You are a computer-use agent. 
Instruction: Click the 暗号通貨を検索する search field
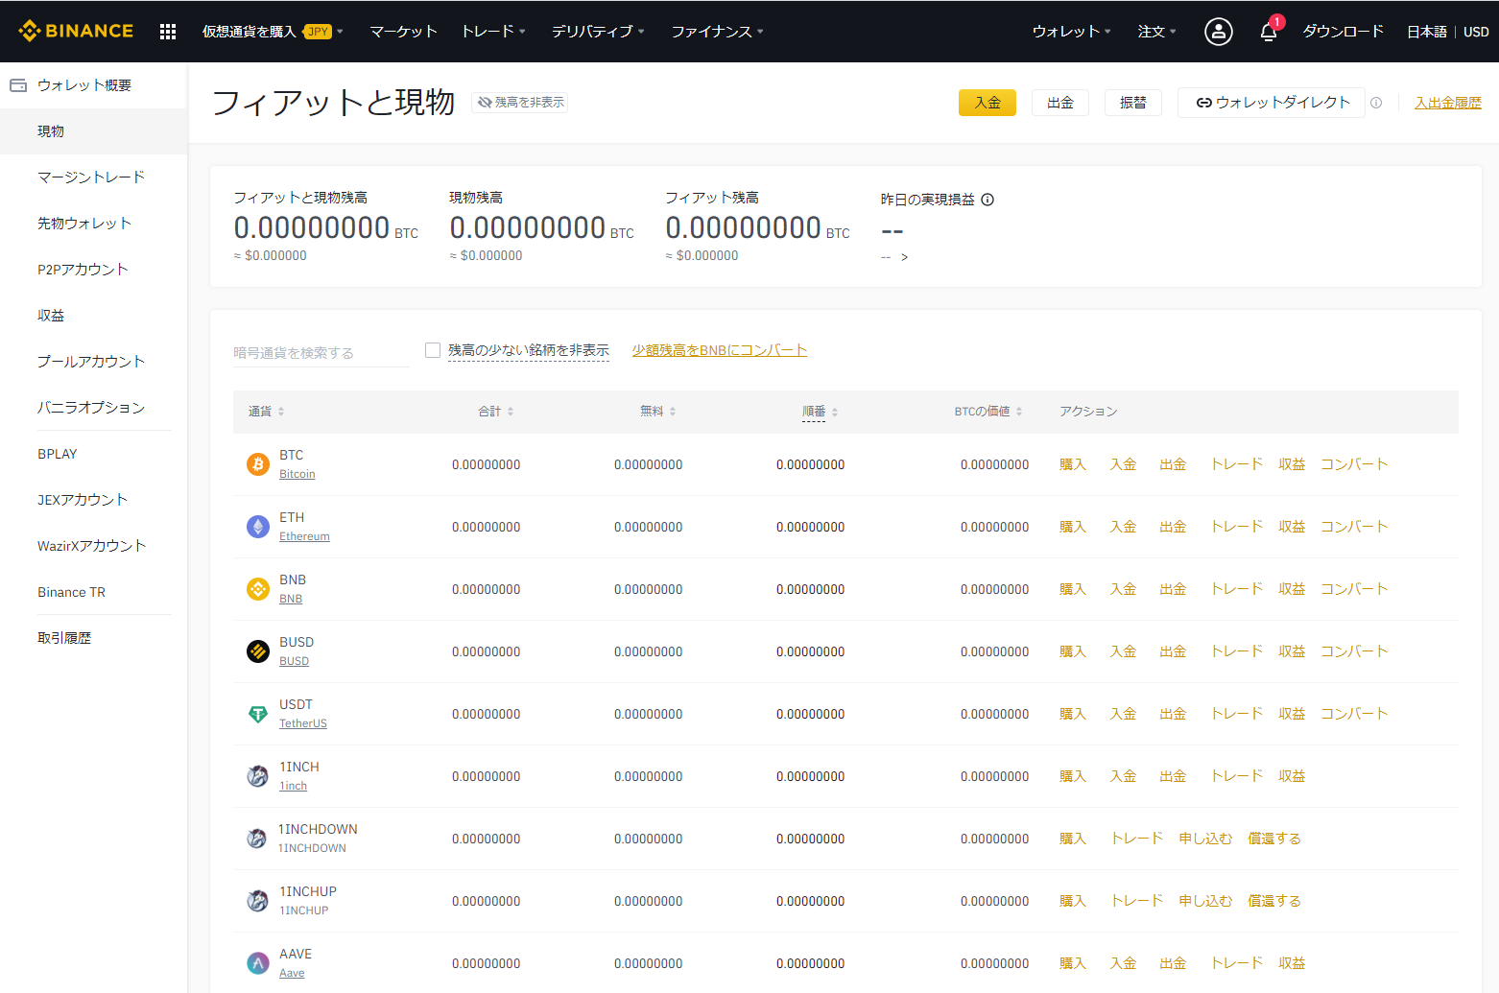point(321,352)
